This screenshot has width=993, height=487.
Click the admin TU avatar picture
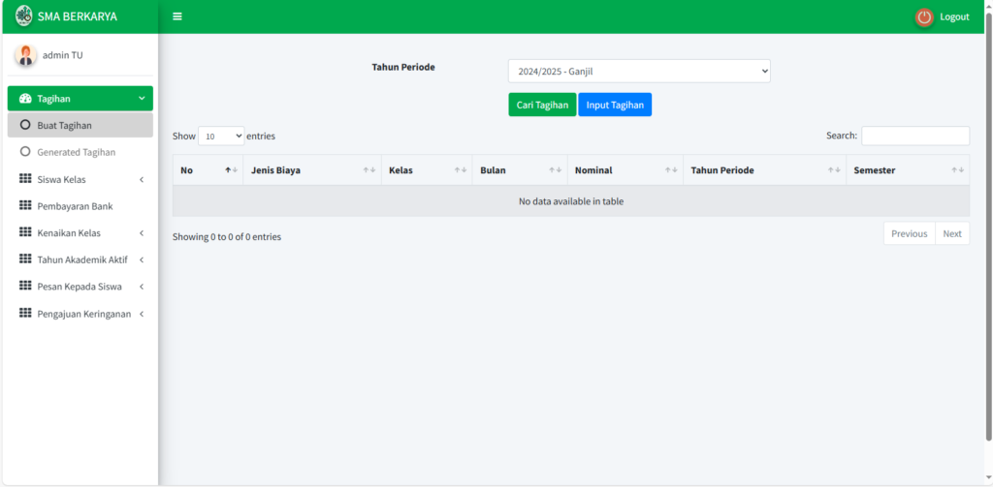pos(25,55)
